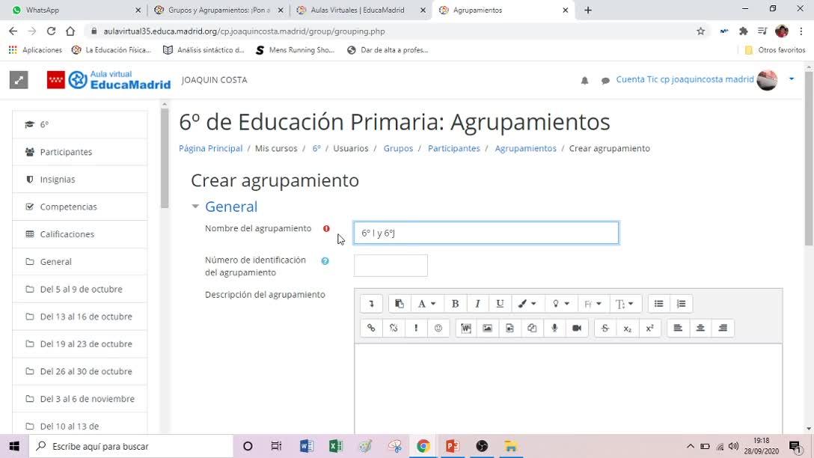This screenshot has width=814, height=458.
Task: Open Insignias in the sidebar
Action: point(79,179)
